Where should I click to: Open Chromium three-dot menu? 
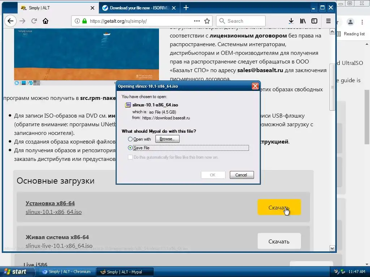coord(362,22)
